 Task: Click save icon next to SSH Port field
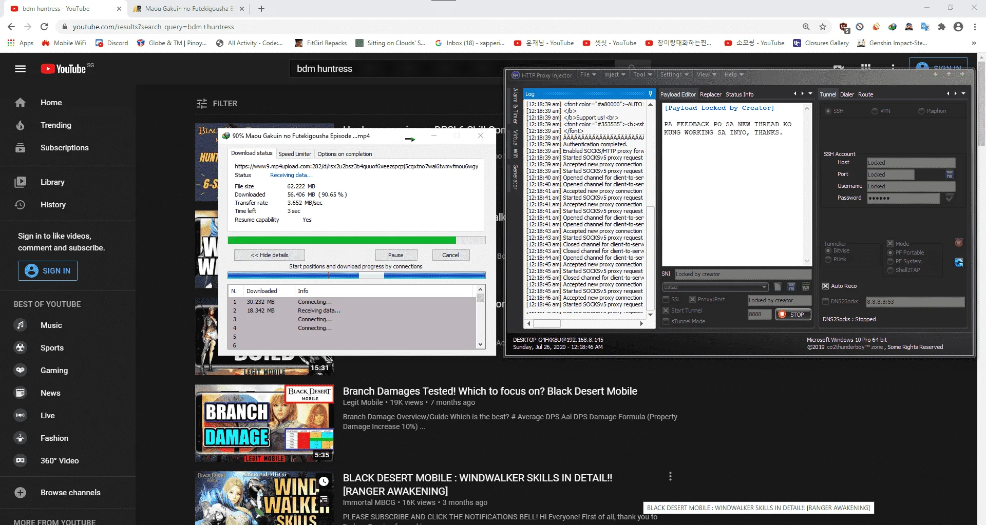tap(949, 174)
